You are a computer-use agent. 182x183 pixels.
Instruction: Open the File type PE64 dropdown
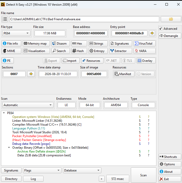(16, 33)
